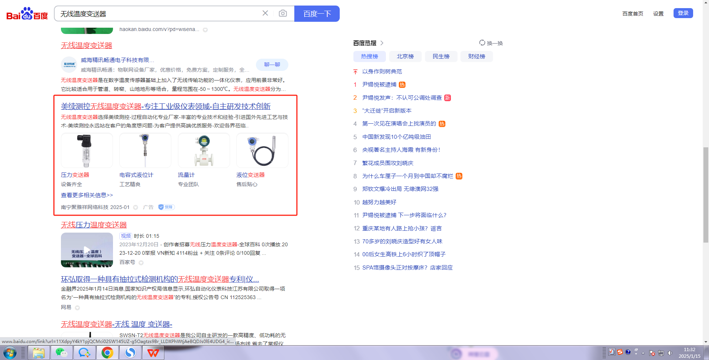709x360 pixels.
Task: Click the 换一换 refresh icon
Action: coord(482,43)
